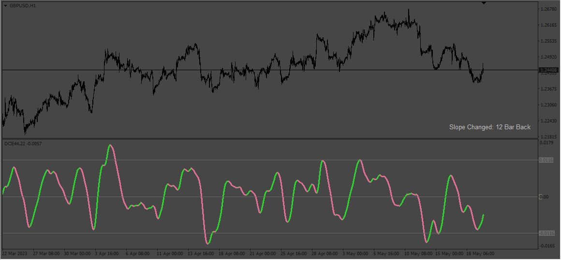Click the '25 Apr 16:00' time label
The image size is (561, 260).
pyautogui.click(x=294, y=254)
